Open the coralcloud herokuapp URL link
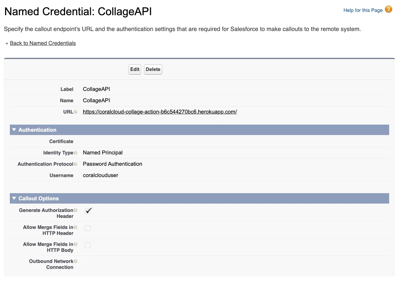Image resolution: width=399 pixels, height=282 pixels. (x=160, y=112)
